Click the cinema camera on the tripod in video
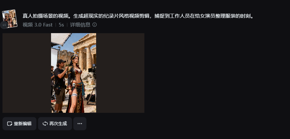The image size is (290, 139). click(x=92, y=69)
